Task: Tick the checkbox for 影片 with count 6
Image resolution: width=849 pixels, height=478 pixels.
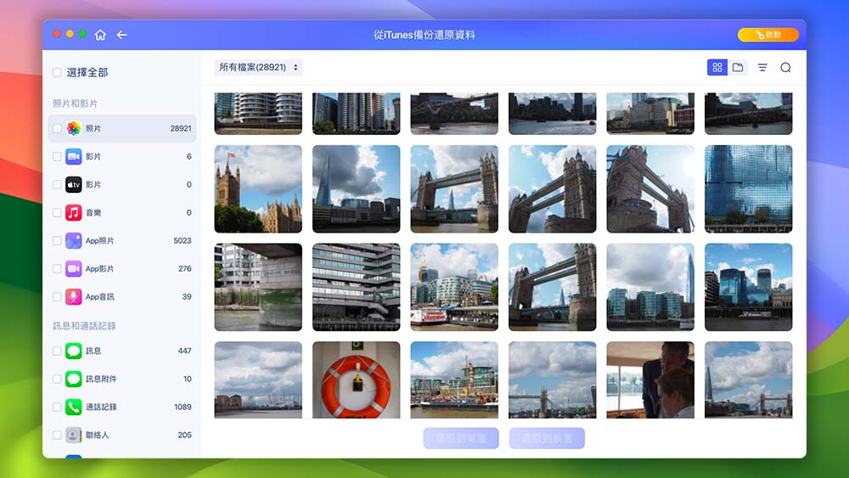Action: tap(57, 156)
